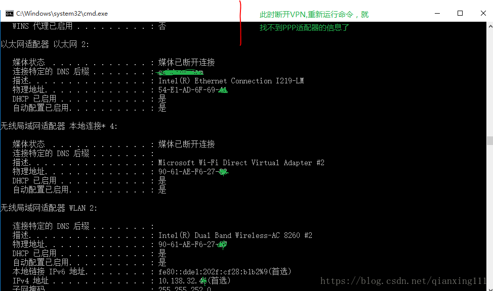Screen dimensions: 493x291
Task: Click the 无线局域网适配器 WLAN 2 heading
Action: pyautogui.click(x=49, y=208)
